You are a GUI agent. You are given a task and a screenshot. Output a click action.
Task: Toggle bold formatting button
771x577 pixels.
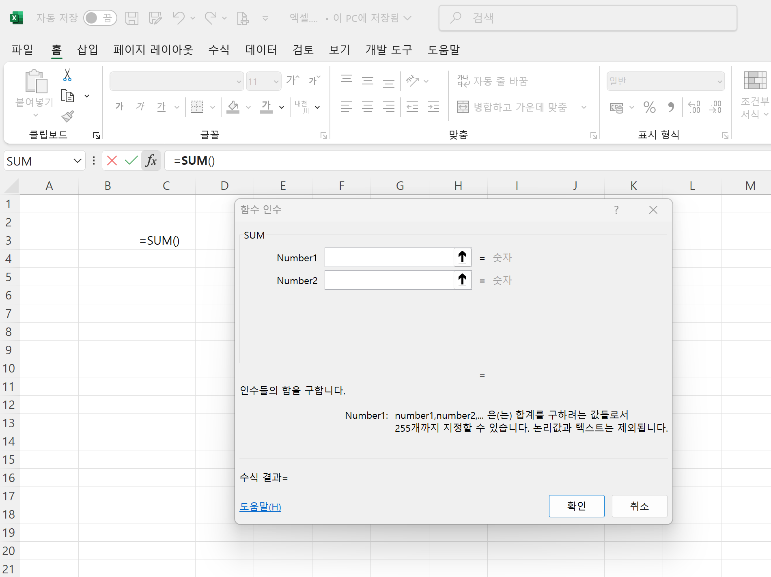(119, 107)
